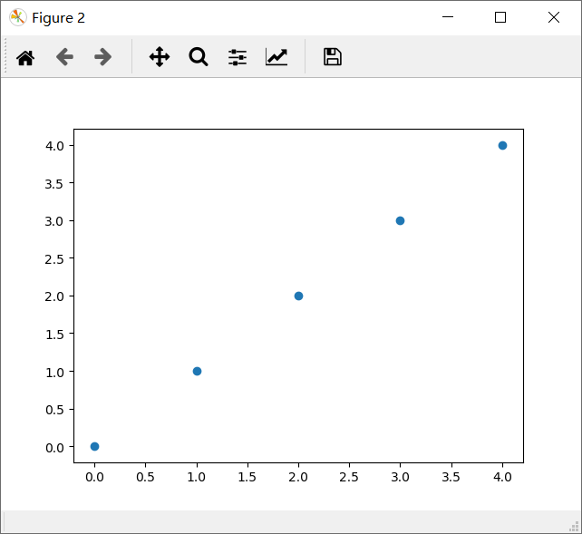Click the x-axis tick label 2.0

click(298, 477)
